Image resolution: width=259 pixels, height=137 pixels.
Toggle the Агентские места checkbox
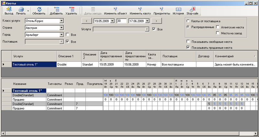(x=218, y=27)
